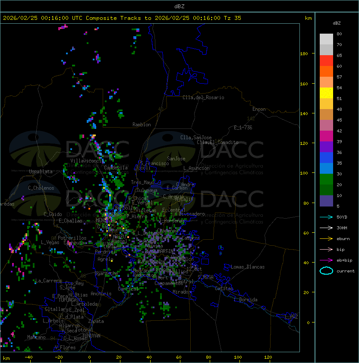The width and height of the screenshot is (359, 363).
Task: Click the 'km' label at bottom left
Action: click(6, 358)
